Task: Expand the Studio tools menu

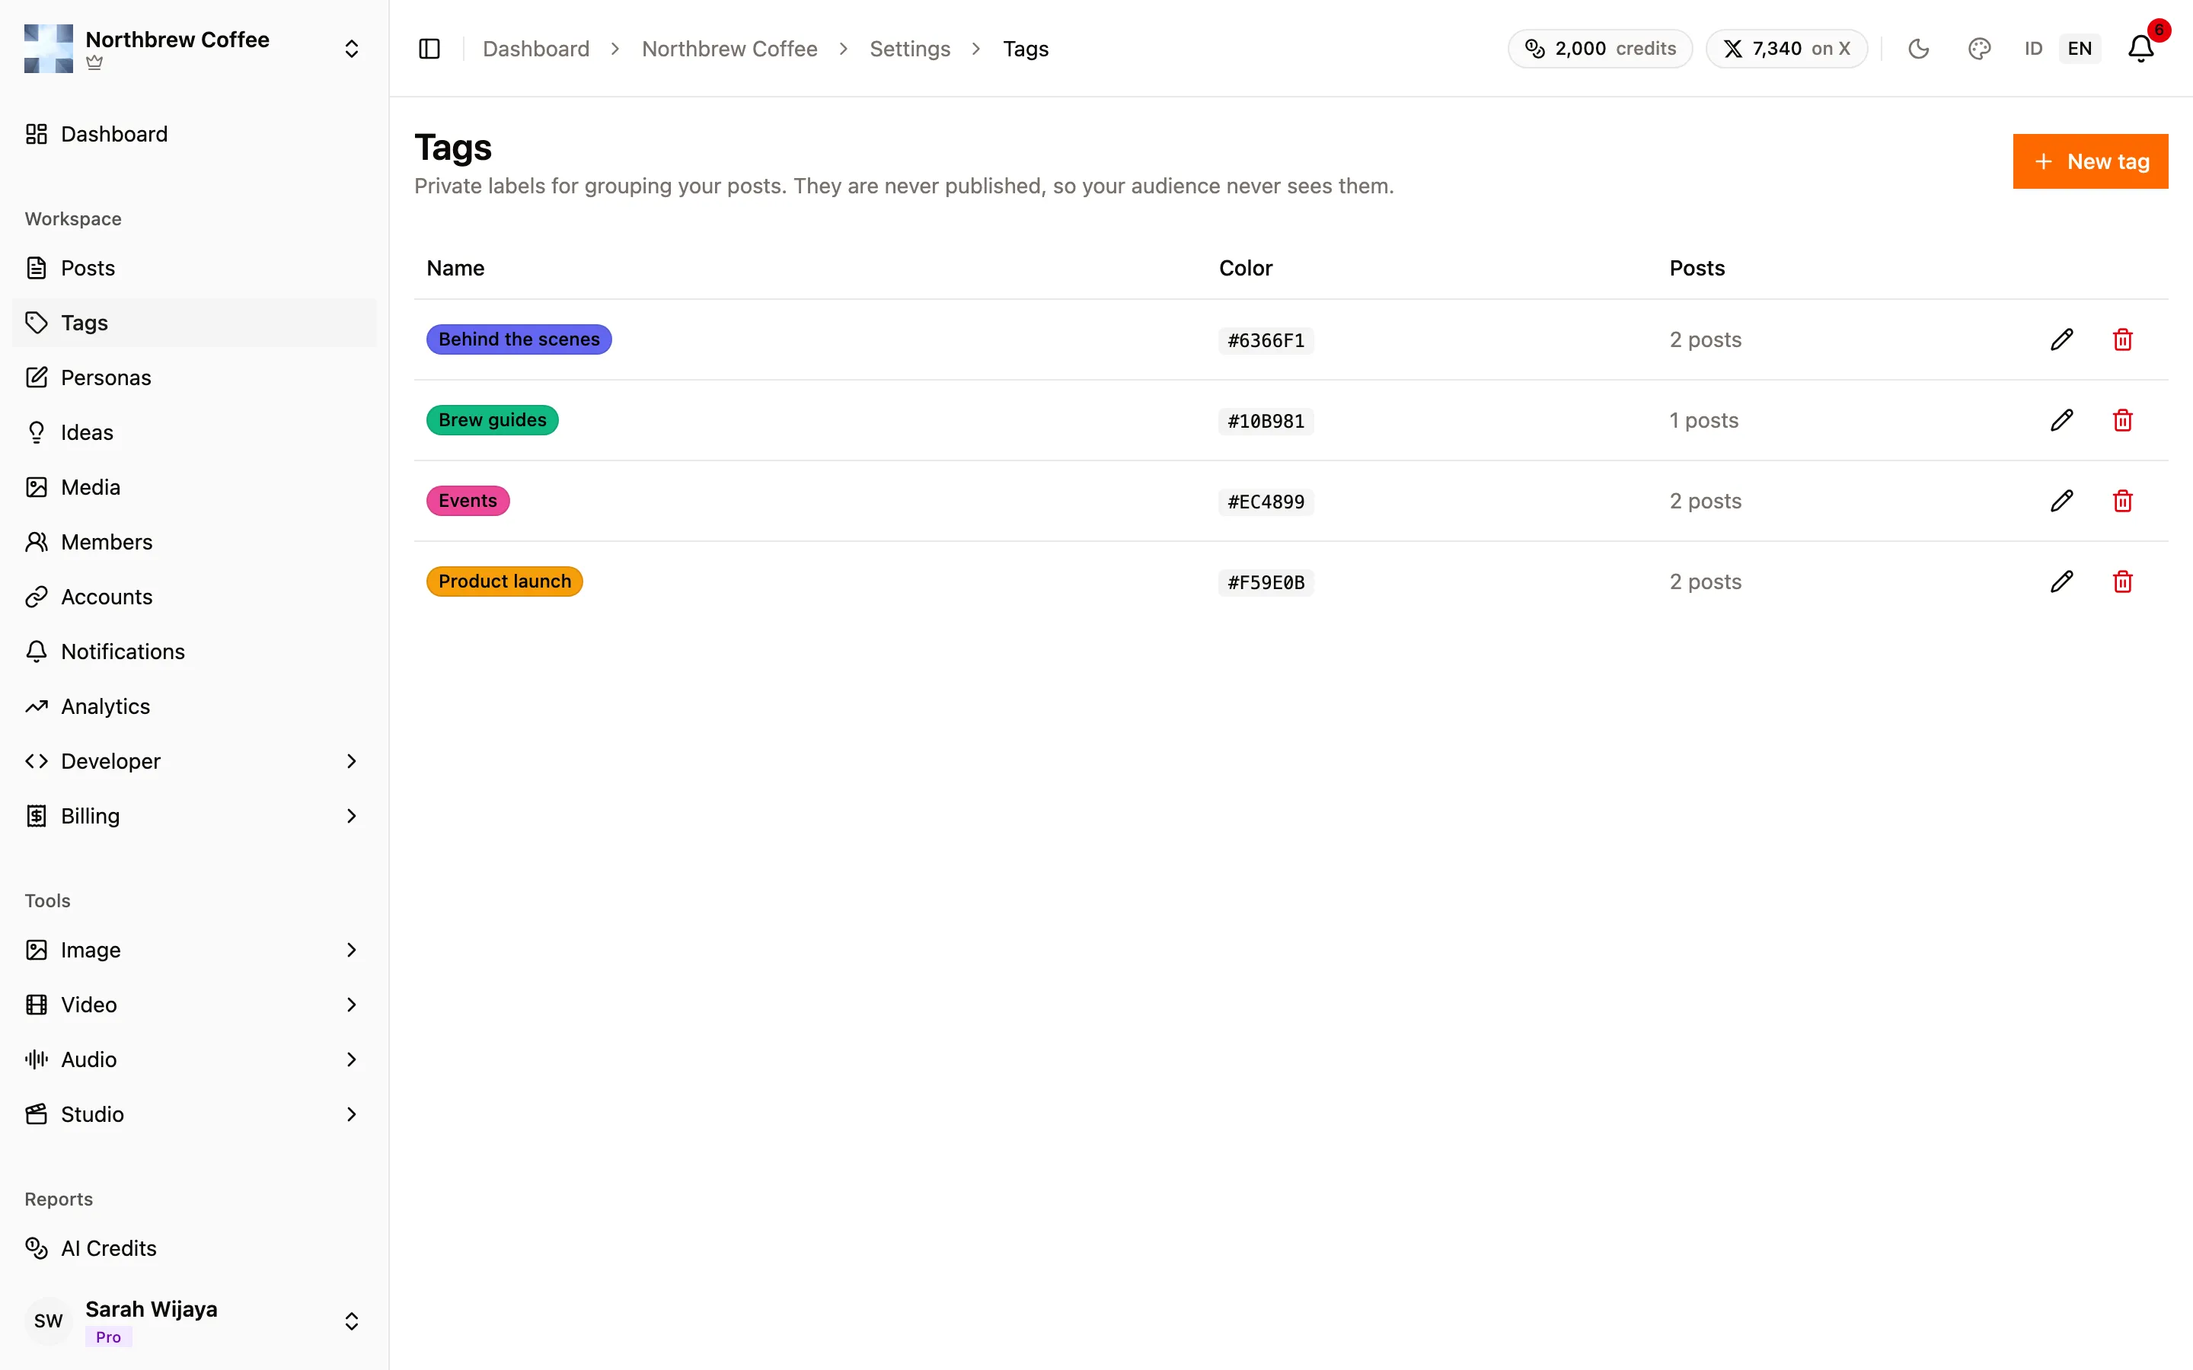Action: coord(194,1114)
